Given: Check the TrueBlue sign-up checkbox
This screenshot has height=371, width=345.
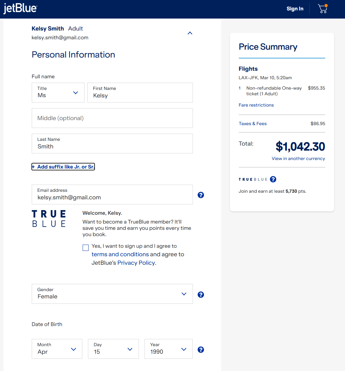Looking at the screenshot, I should (x=85, y=248).
